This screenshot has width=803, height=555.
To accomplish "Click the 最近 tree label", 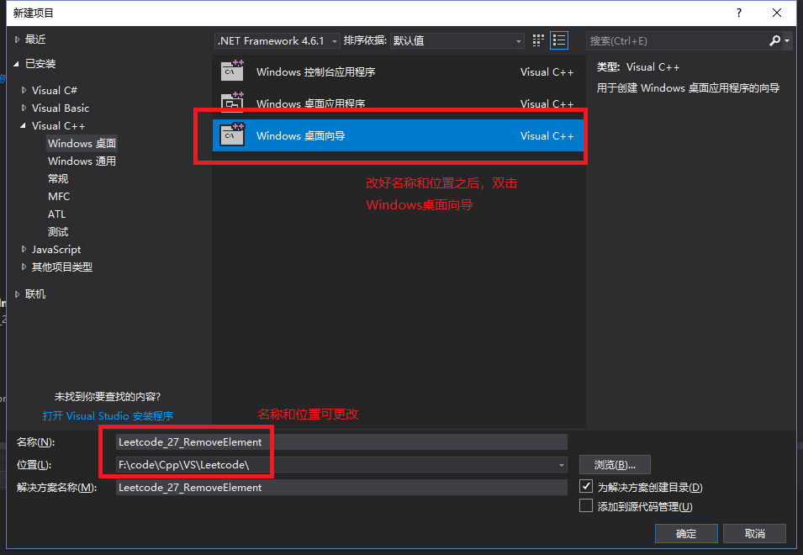I will [35, 40].
